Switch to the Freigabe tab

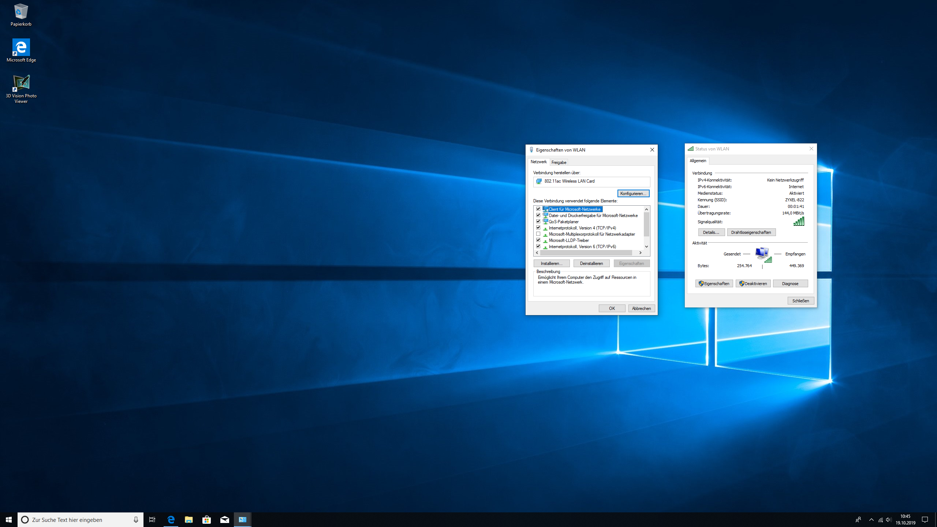559,162
